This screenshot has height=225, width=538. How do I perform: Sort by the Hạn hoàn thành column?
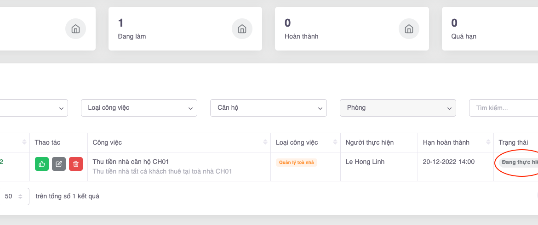pyautogui.click(x=487, y=142)
